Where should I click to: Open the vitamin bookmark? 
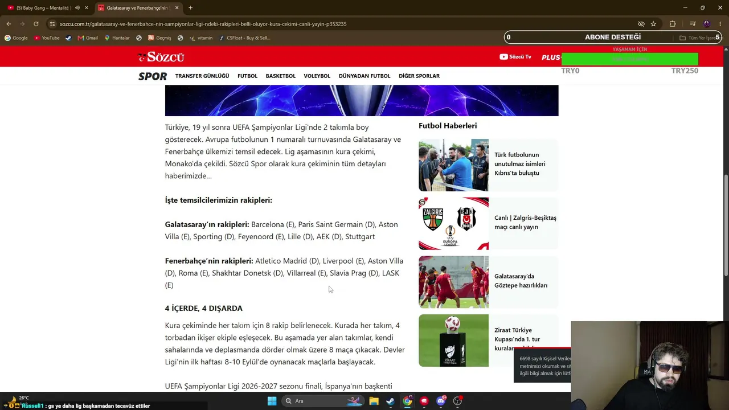pos(201,38)
